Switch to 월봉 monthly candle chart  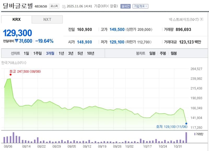point(174,53)
